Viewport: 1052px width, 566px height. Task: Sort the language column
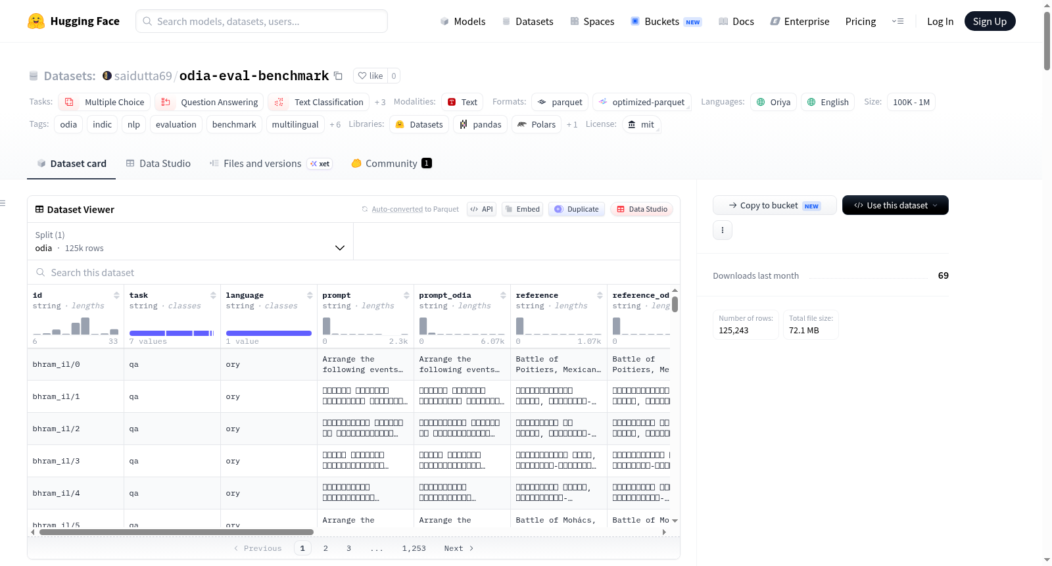(x=310, y=295)
